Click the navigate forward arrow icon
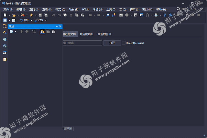The height and width of the screenshot is (138, 207). tap(99, 15)
